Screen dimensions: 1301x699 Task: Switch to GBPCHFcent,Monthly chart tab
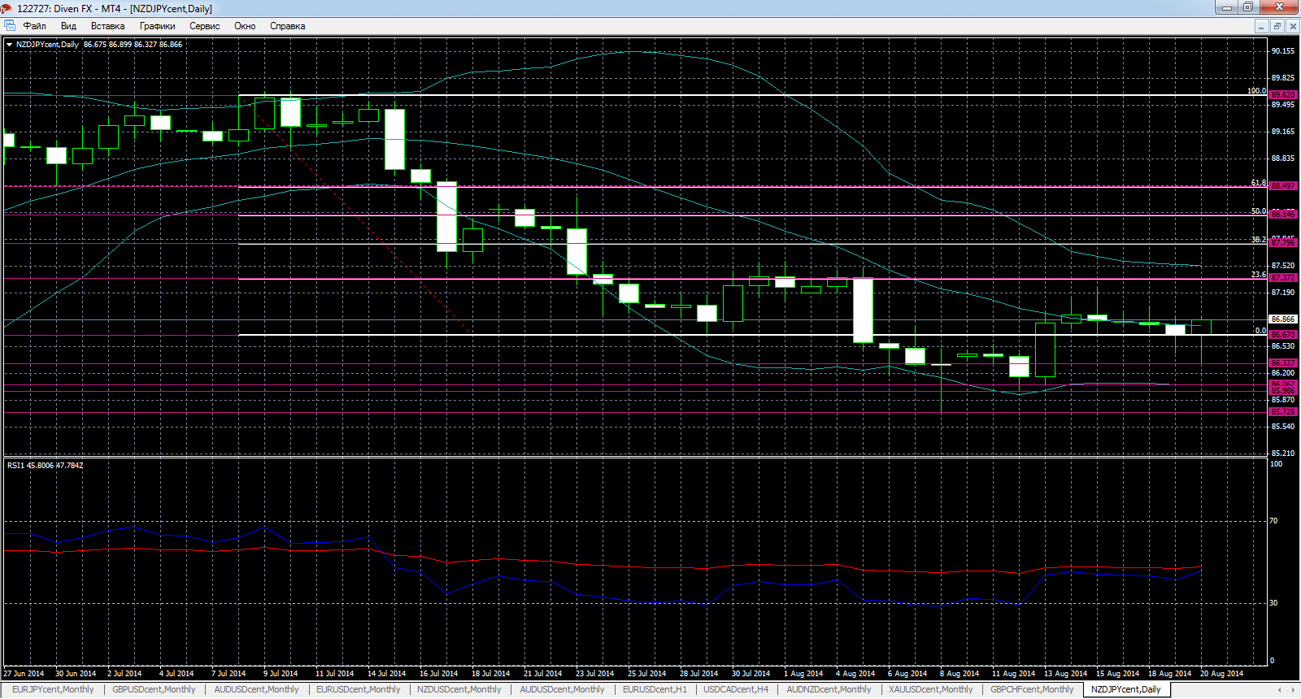1032,689
